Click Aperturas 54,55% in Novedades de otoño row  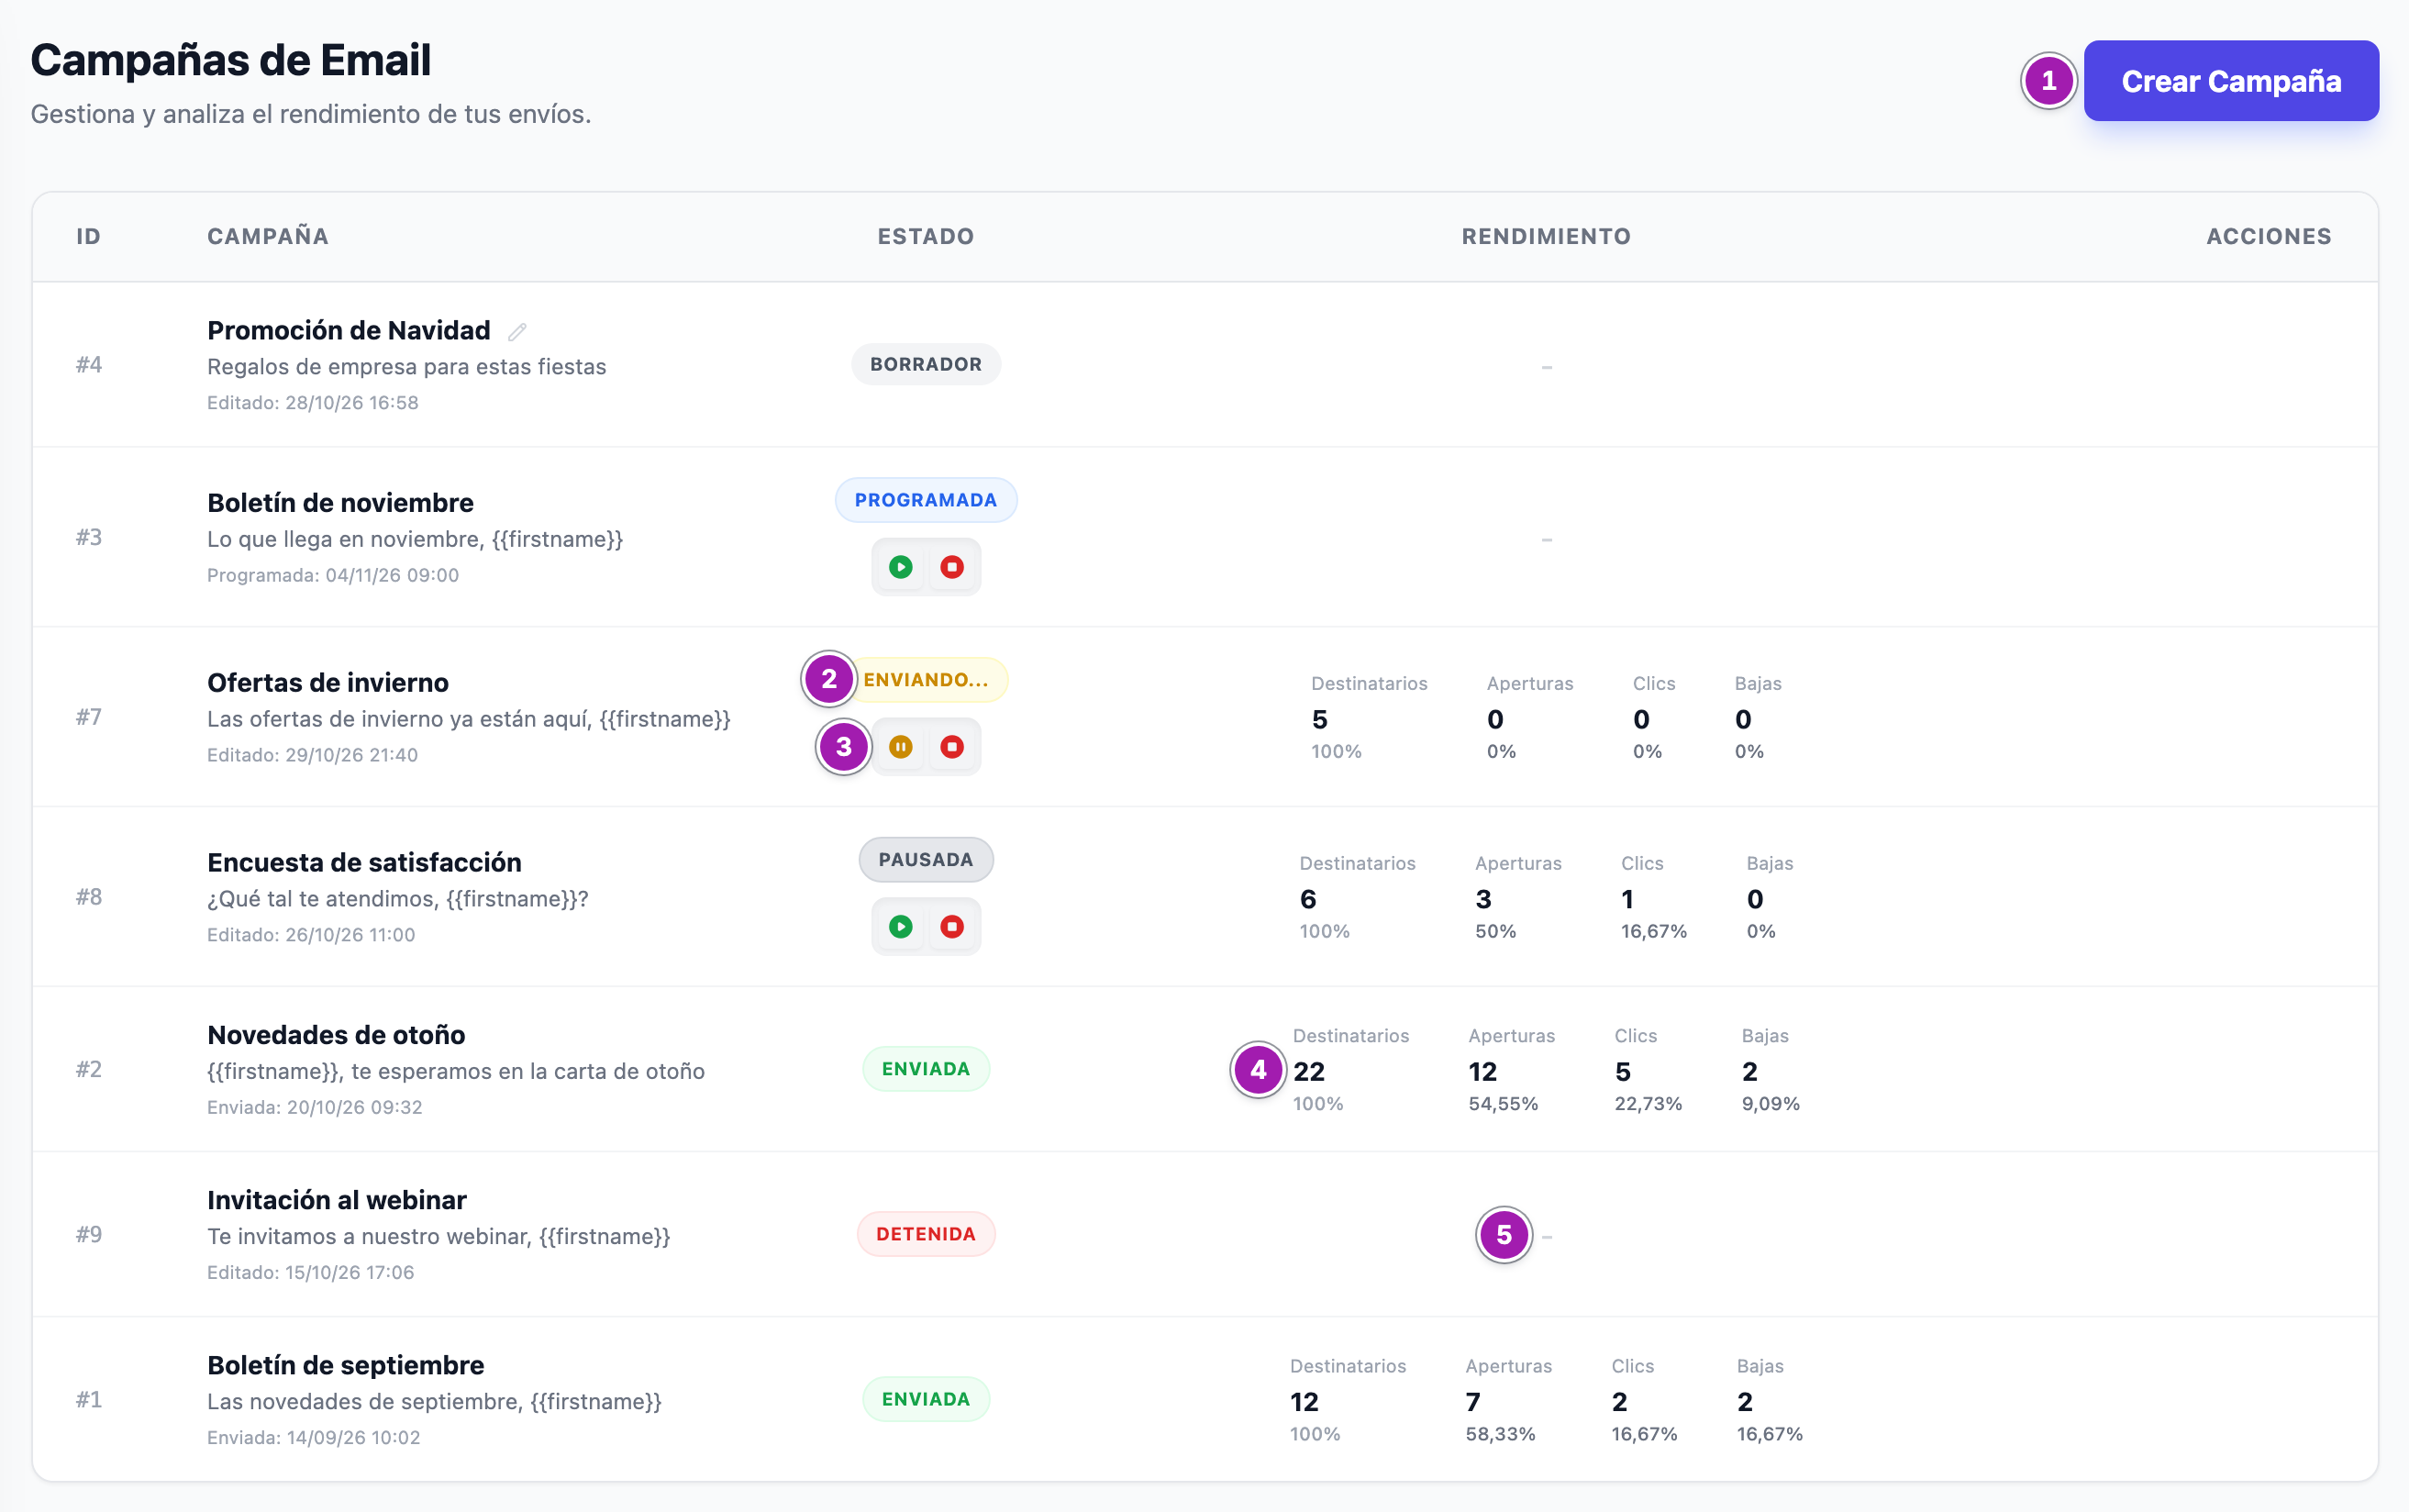(1503, 1104)
